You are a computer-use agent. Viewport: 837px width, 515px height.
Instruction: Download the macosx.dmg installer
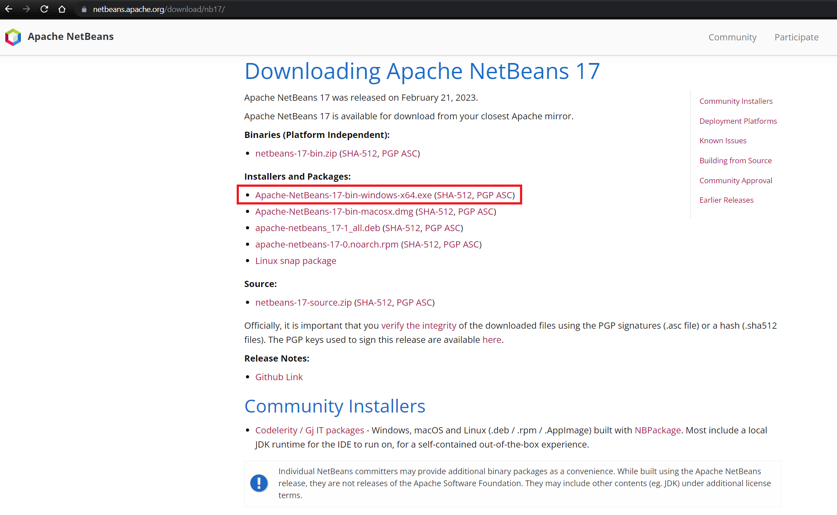click(334, 212)
